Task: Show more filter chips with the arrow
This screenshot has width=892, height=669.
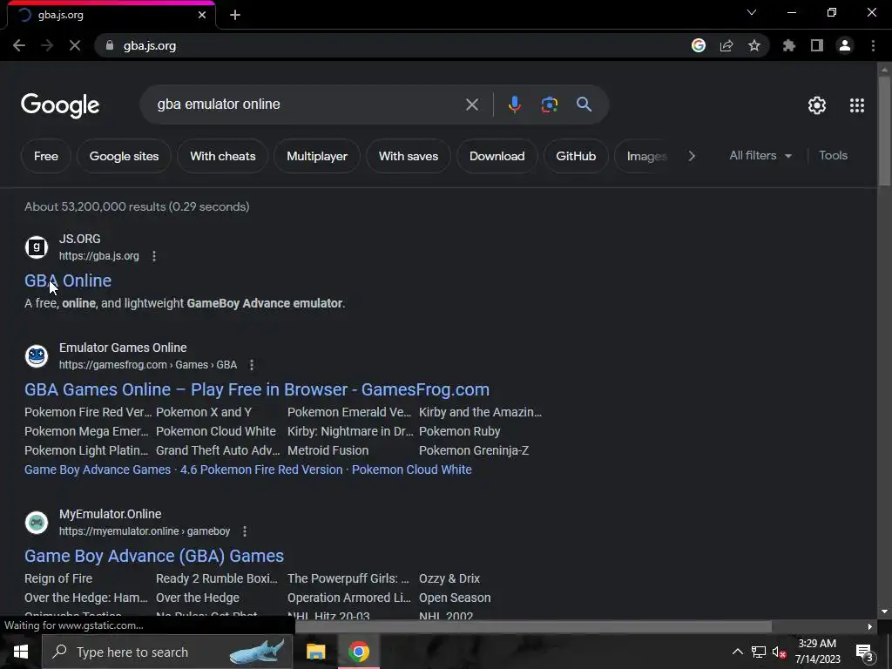Action: [x=692, y=156]
